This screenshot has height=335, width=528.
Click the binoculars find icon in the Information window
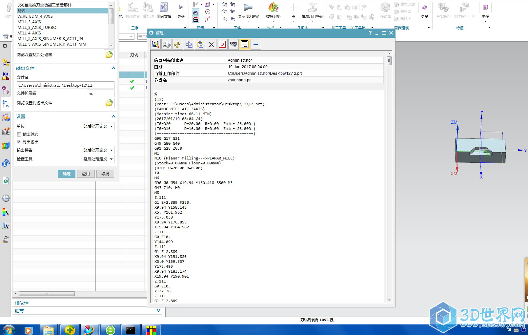point(234,44)
